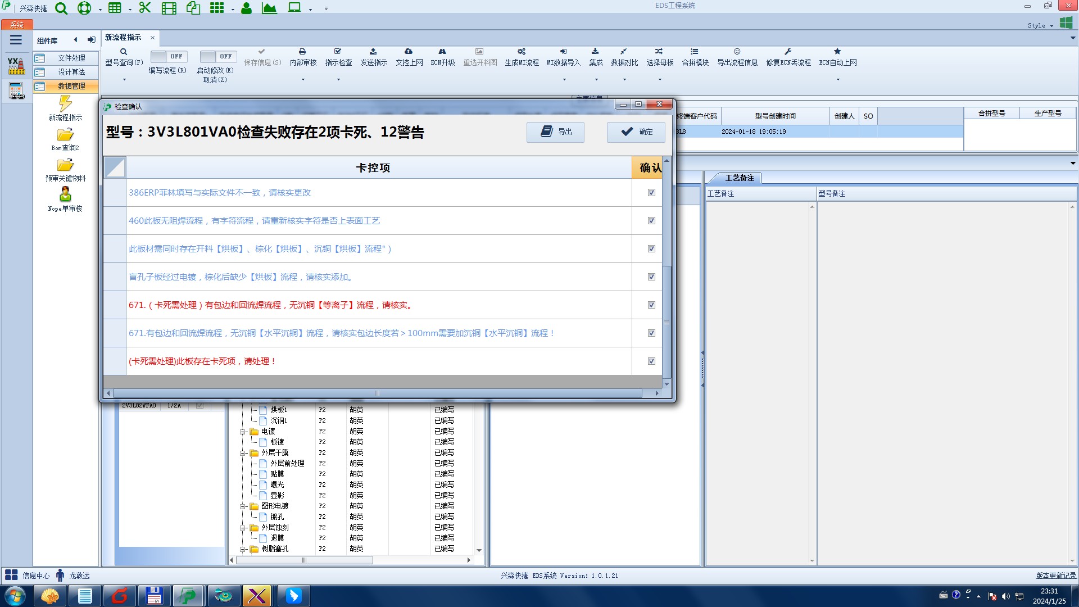The image size is (1079, 607).
Task: Click 修复ECN丢流程 wrench toolbar item
Action: (x=788, y=57)
